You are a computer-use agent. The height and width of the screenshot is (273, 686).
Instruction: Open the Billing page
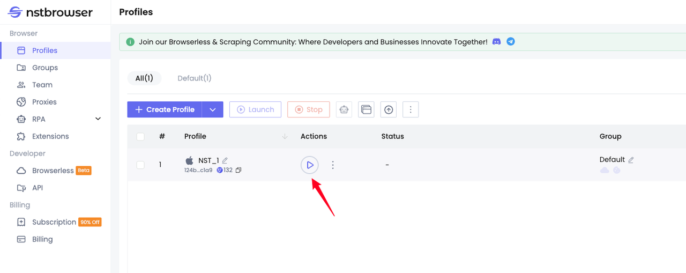[55, 239]
